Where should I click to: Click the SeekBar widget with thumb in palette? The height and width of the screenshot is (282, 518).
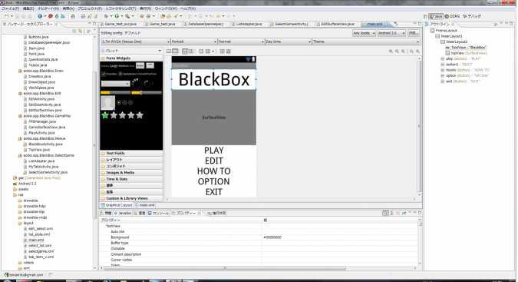pyautogui.click(x=147, y=93)
